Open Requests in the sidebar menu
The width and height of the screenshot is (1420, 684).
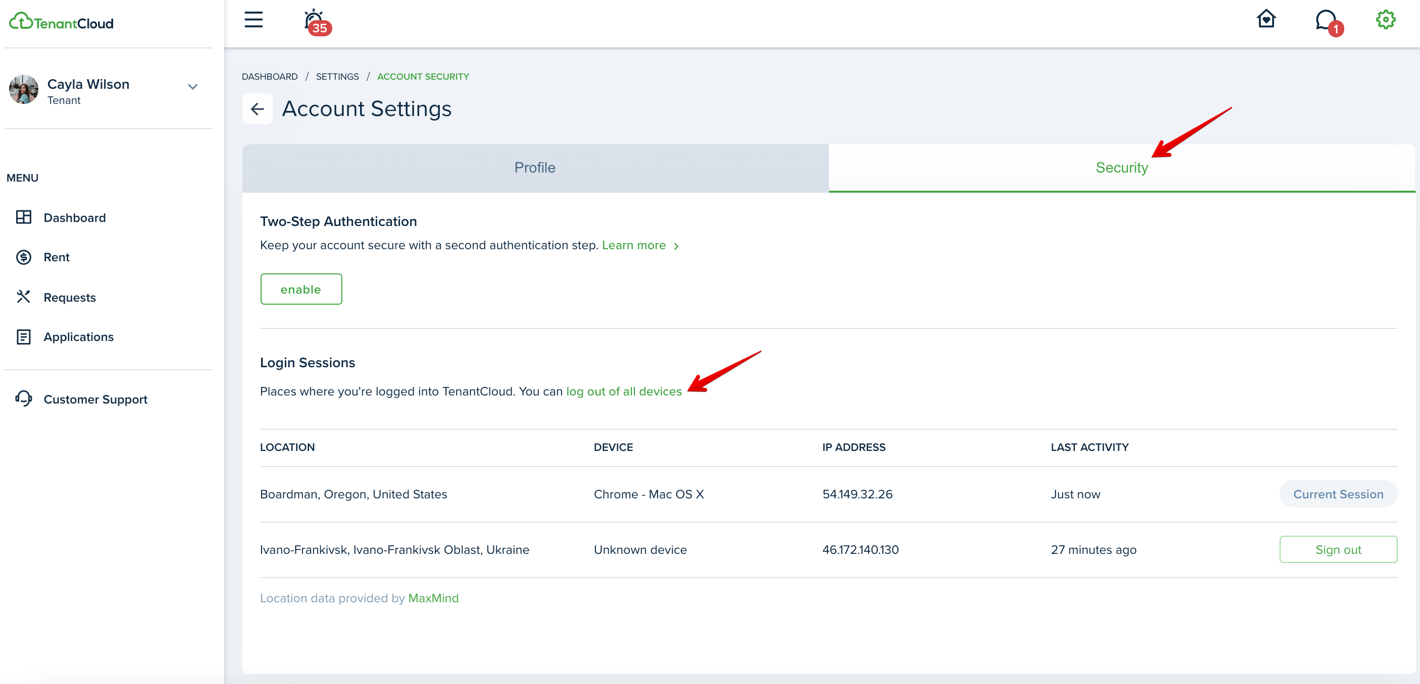(70, 298)
